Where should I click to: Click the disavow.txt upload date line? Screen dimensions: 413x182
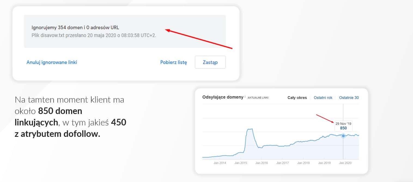[x=94, y=35]
